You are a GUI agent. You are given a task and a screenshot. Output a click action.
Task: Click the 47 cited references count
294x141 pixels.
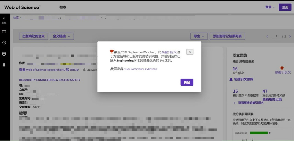pos(265,91)
